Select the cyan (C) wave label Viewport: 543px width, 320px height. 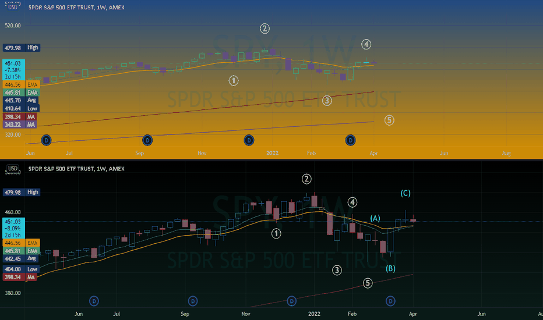[x=406, y=193]
